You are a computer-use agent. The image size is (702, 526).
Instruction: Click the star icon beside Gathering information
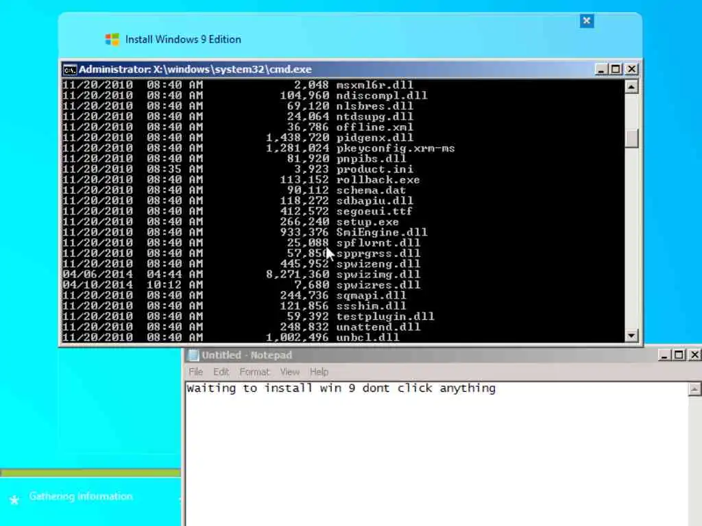(14, 499)
